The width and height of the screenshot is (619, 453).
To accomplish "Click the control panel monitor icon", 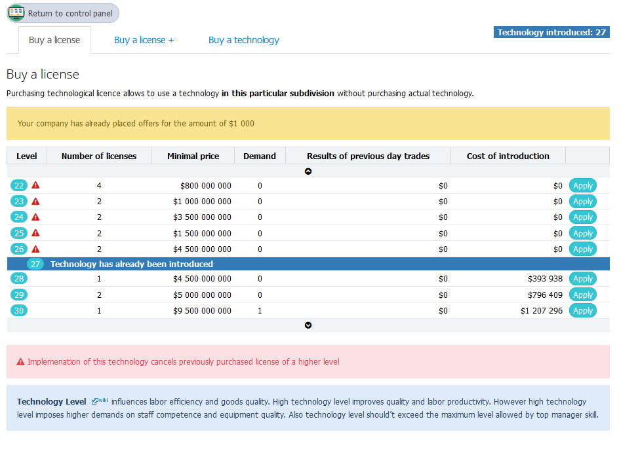I will tap(16, 12).
